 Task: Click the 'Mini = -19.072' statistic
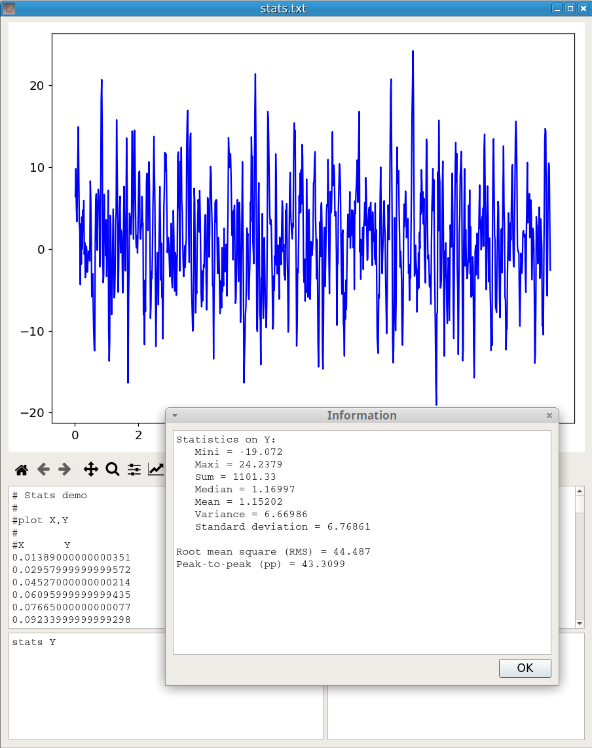238,452
